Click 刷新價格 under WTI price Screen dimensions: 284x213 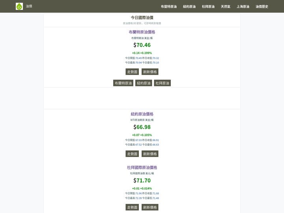150,154
